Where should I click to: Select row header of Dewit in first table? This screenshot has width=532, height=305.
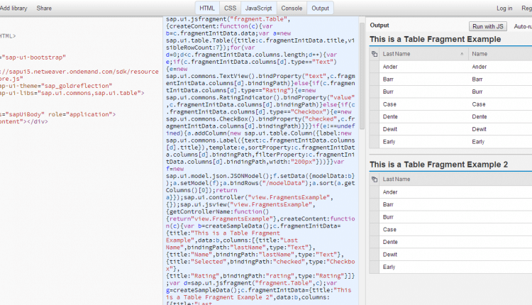pyautogui.click(x=375, y=129)
